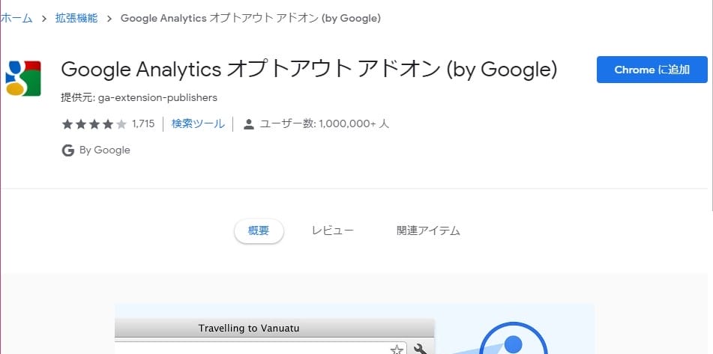713x354 pixels.
Task: Click the wrench icon in the screenshot
Action: tap(421, 349)
